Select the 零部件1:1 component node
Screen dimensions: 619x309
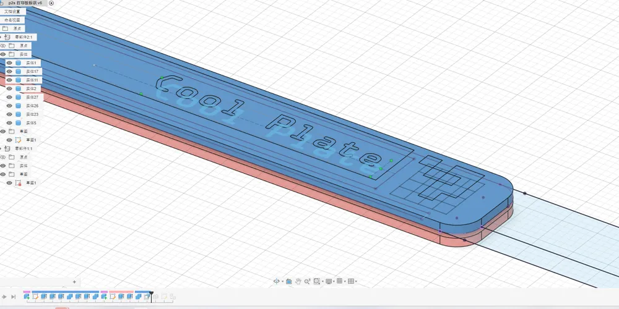24,148
